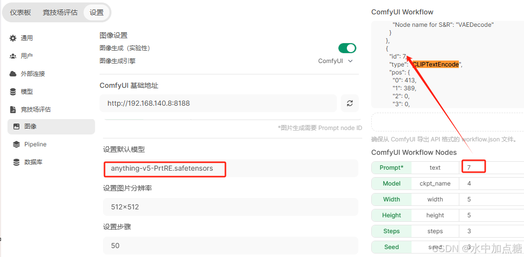Viewport: 524px width, 257px height.
Task: Click the picture icon next to 图像
Action: (x=16, y=127)
